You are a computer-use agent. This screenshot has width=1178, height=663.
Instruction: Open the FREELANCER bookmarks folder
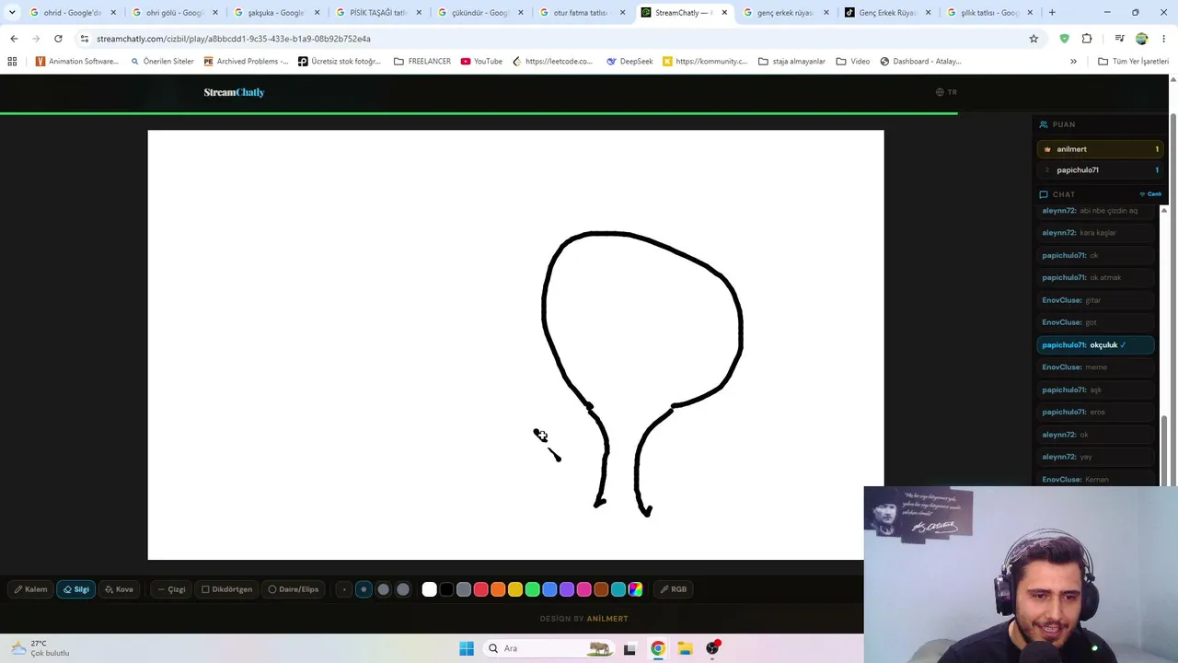click(x=422, y=62)
